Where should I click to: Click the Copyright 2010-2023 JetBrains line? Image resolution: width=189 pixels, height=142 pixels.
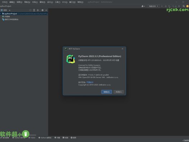94,85
